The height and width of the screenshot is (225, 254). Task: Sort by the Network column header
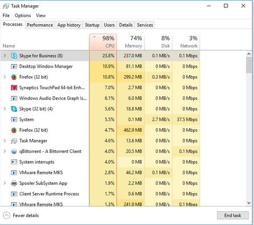[x=186, y=42]
